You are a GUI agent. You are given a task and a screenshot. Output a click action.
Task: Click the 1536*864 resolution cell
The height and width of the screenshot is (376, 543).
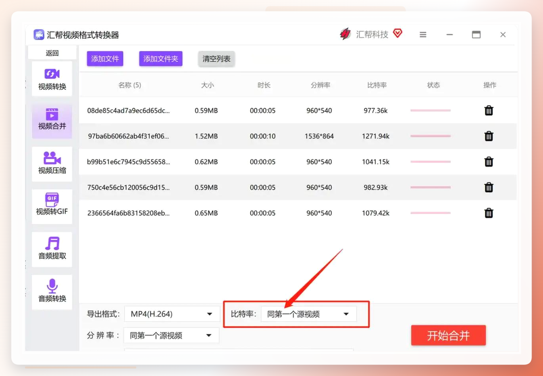pyautogui.click(x=319, y=136)
